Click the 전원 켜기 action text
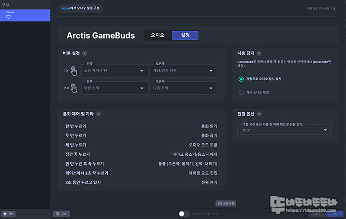 [209, 182]
